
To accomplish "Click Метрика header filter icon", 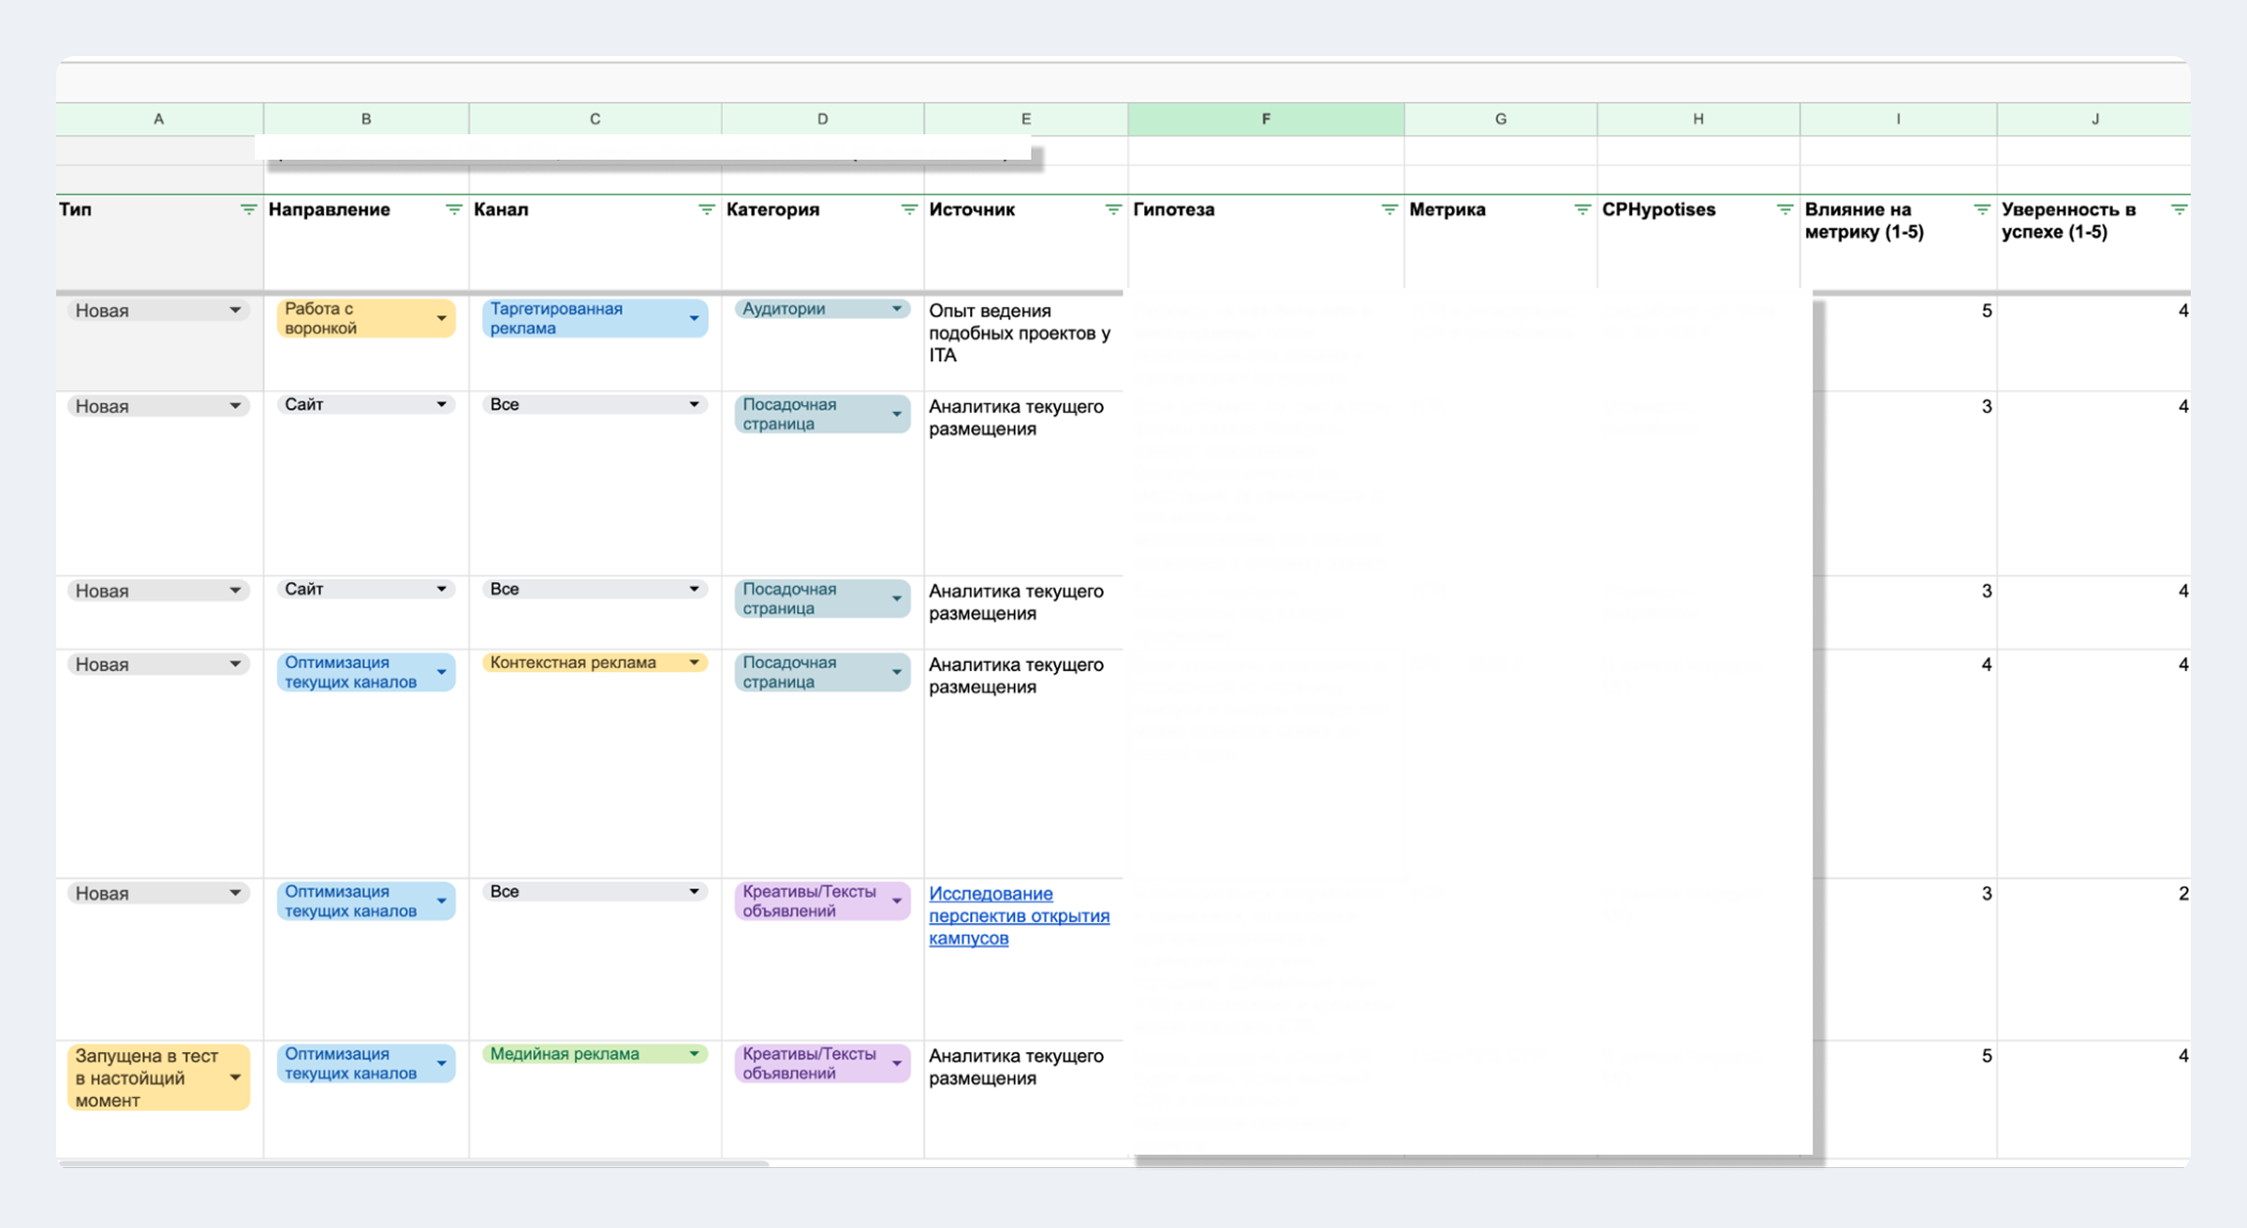I will point(1582,210).
